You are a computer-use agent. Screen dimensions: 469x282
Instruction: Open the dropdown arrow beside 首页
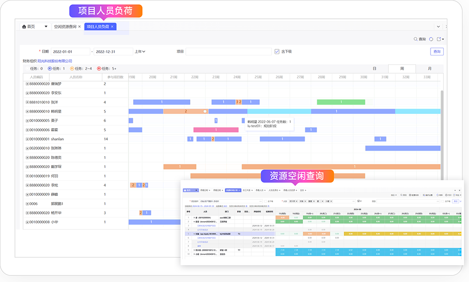(46, 27)
